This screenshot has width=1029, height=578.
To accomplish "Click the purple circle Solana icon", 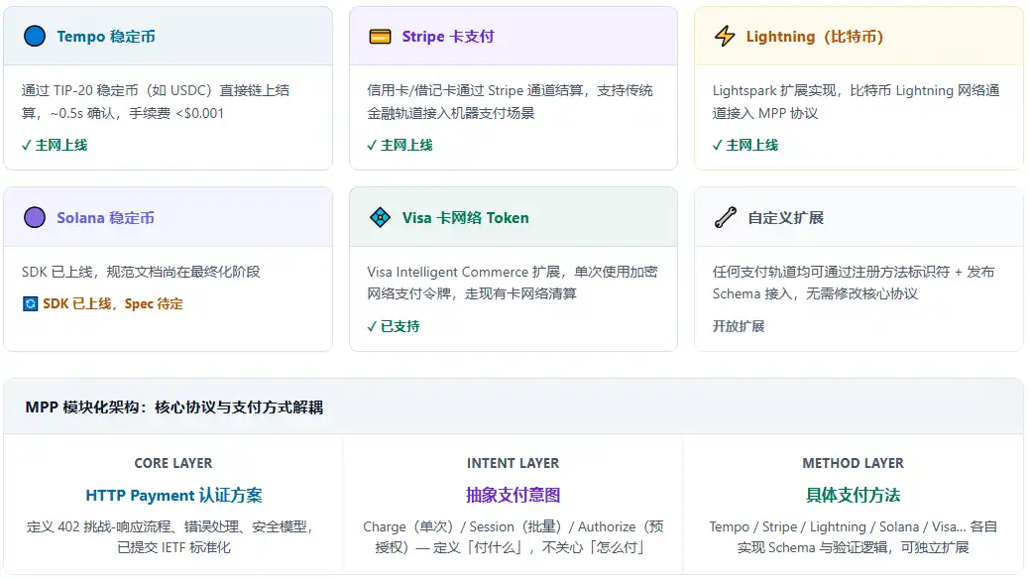I will click(x=35, y=217).
